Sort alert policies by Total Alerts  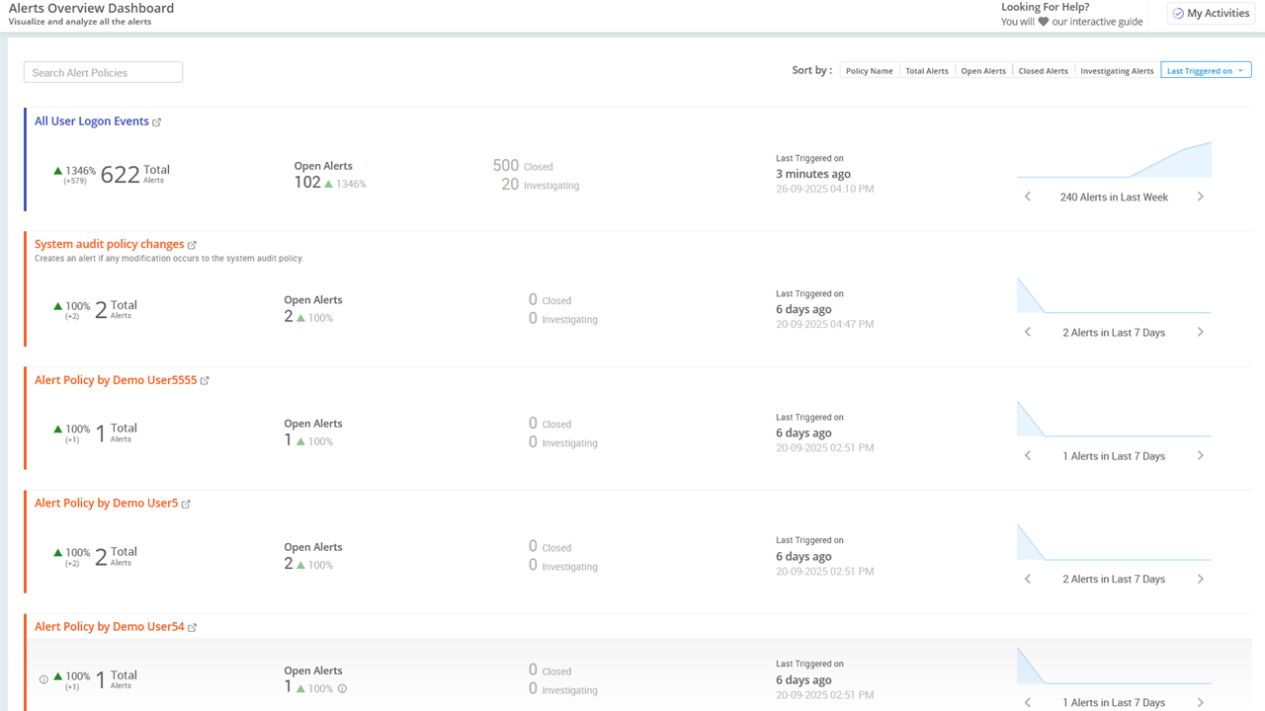pos(926,70)
